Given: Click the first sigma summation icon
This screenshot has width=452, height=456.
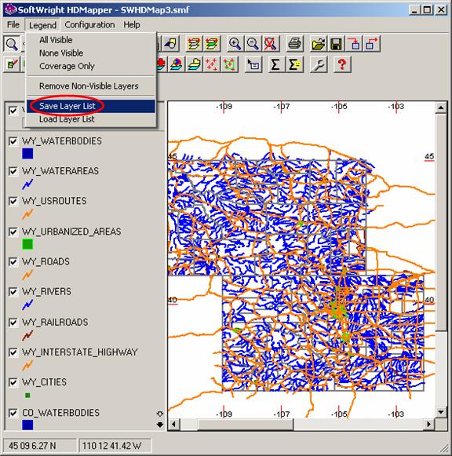Looking at the screenshot, I should tap(275, 64).
